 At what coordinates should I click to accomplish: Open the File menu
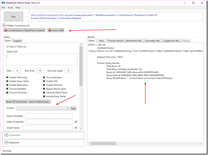[x=3, y=7]
